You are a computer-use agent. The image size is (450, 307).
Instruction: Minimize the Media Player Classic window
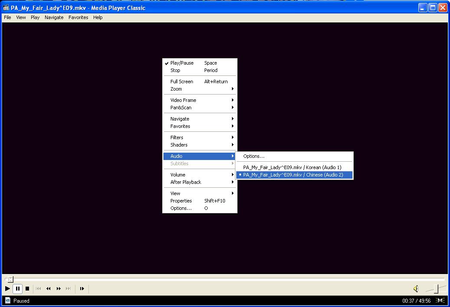tap(422, 8)
